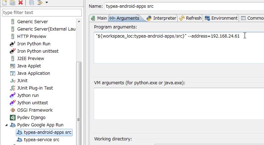Open the Interpreter tab

[x=161, y=18]
